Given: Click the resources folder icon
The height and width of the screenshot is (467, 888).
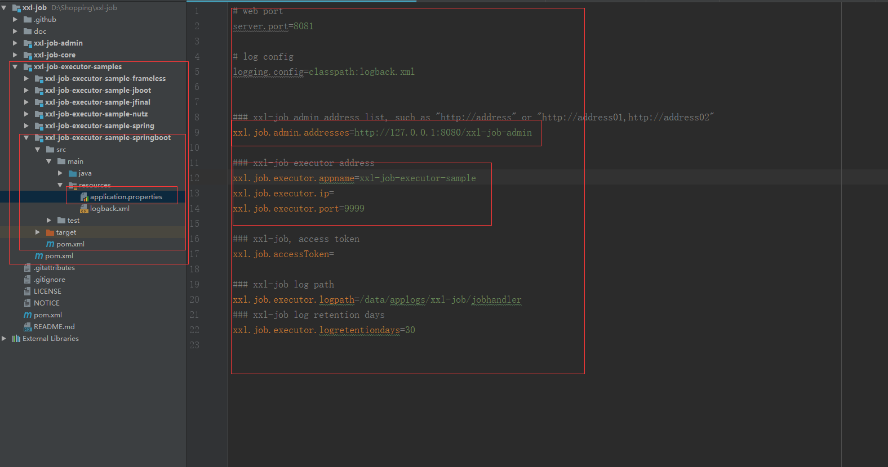Looking at the screenshot, I should coord(73,185).
